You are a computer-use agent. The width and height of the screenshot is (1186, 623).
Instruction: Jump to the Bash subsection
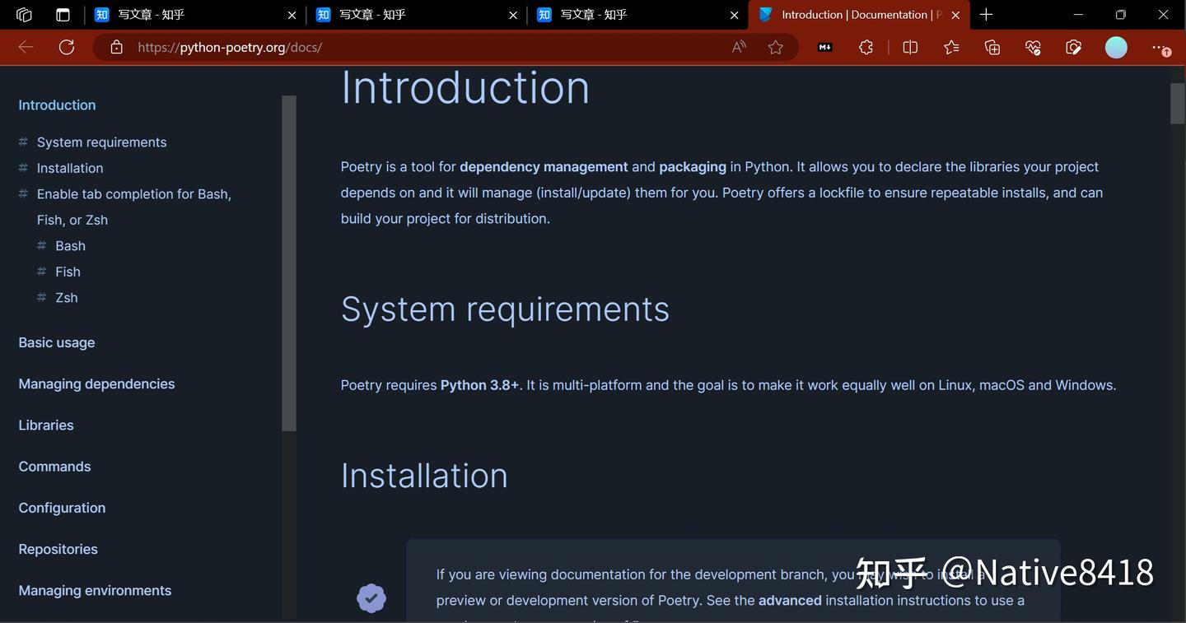70,245
